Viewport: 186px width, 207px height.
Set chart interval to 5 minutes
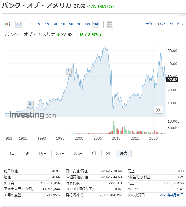[x=39, y=24]
